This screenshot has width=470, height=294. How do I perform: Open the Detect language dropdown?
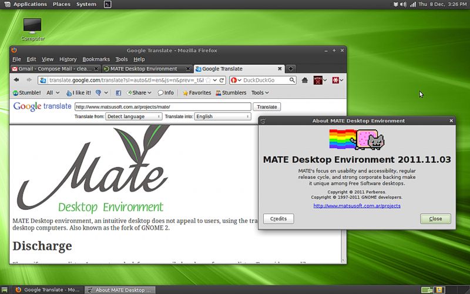pos(134,116)
